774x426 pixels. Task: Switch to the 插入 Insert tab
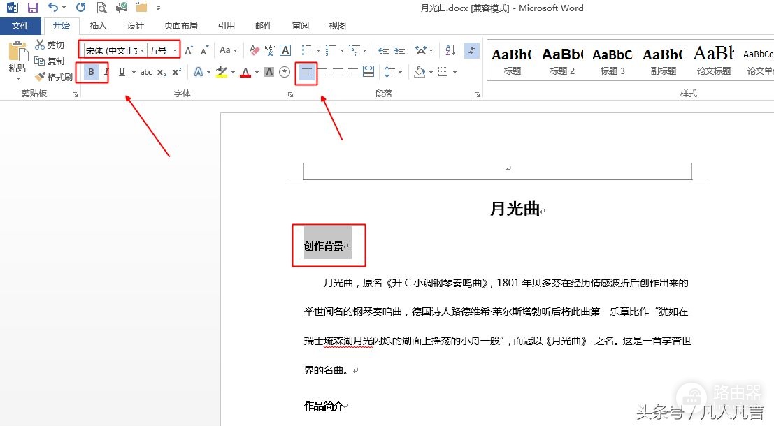(x=98, y=26)
